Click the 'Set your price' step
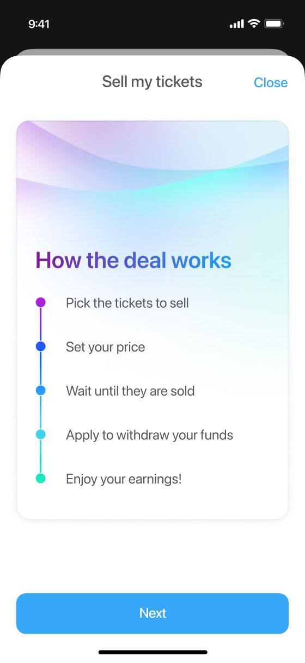This screenshot has width=305, height=663. (x=106, y=347)
